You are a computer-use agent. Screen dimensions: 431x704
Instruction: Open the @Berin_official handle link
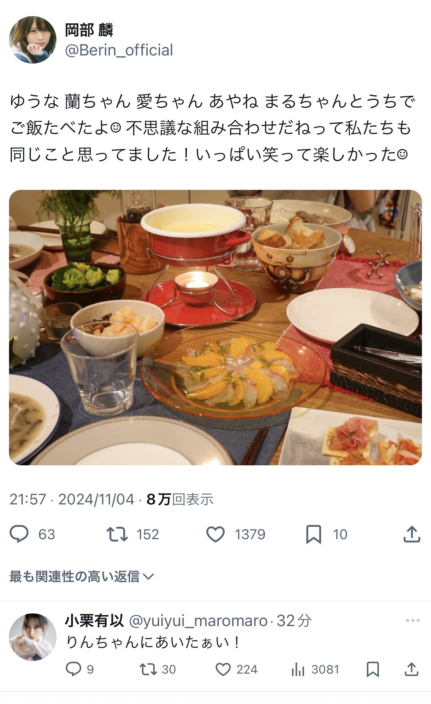point(119,50)
